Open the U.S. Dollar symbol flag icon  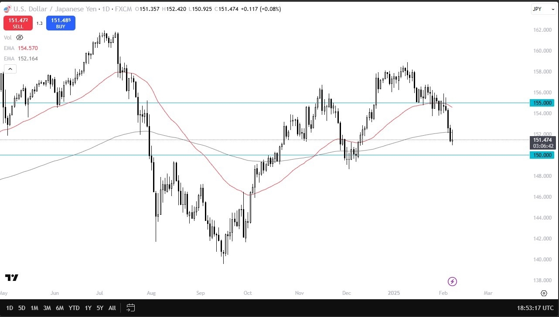[6, 9]
